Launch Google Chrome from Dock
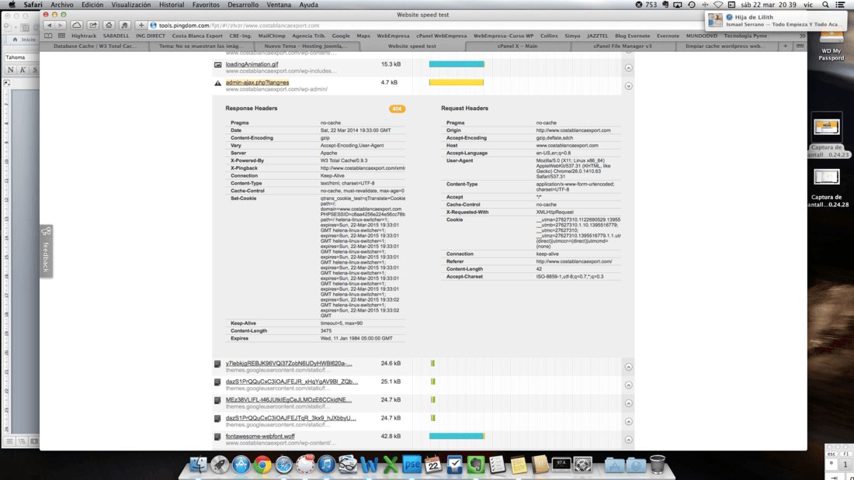 coord(262,464)
